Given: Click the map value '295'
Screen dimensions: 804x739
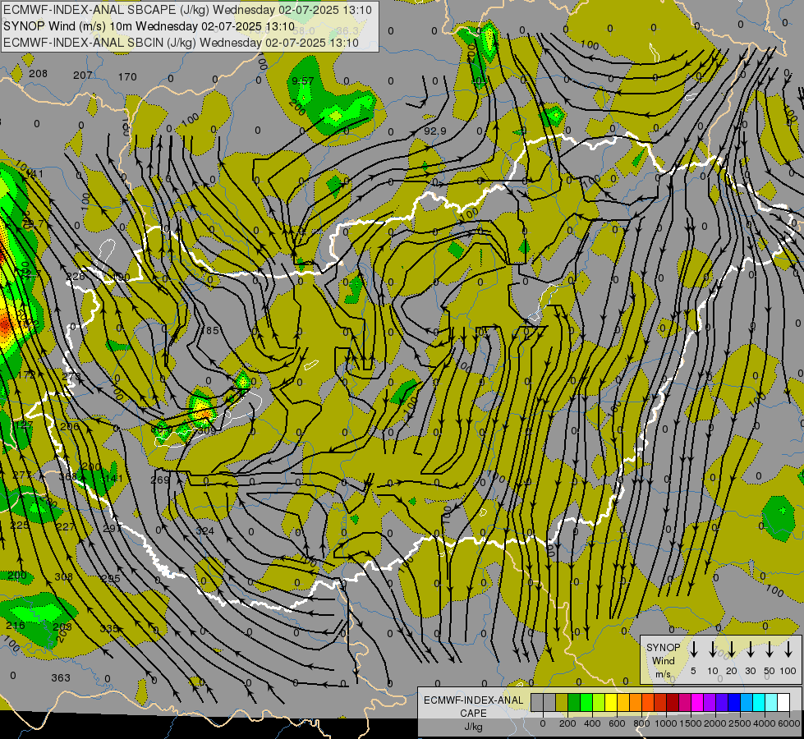Looking at the screenshot, I should click(110, 579).
